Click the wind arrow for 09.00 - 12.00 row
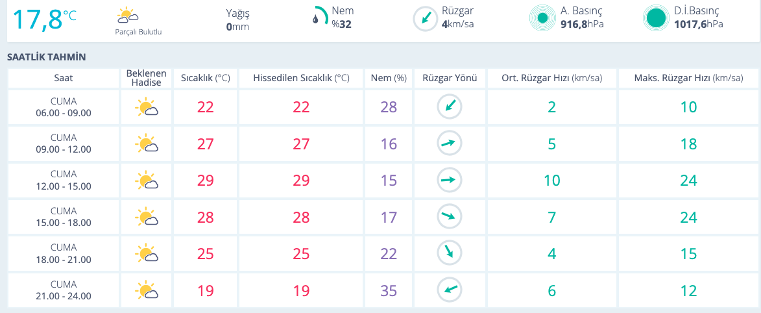 tap(449, 144)
